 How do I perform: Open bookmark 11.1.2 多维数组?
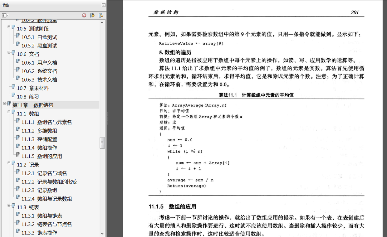pos(39,131)
